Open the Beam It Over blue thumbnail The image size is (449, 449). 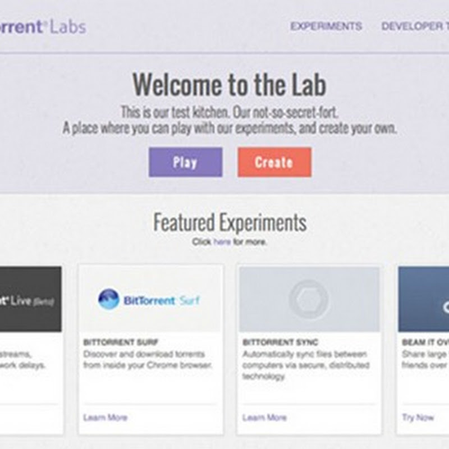coord(424,299)
